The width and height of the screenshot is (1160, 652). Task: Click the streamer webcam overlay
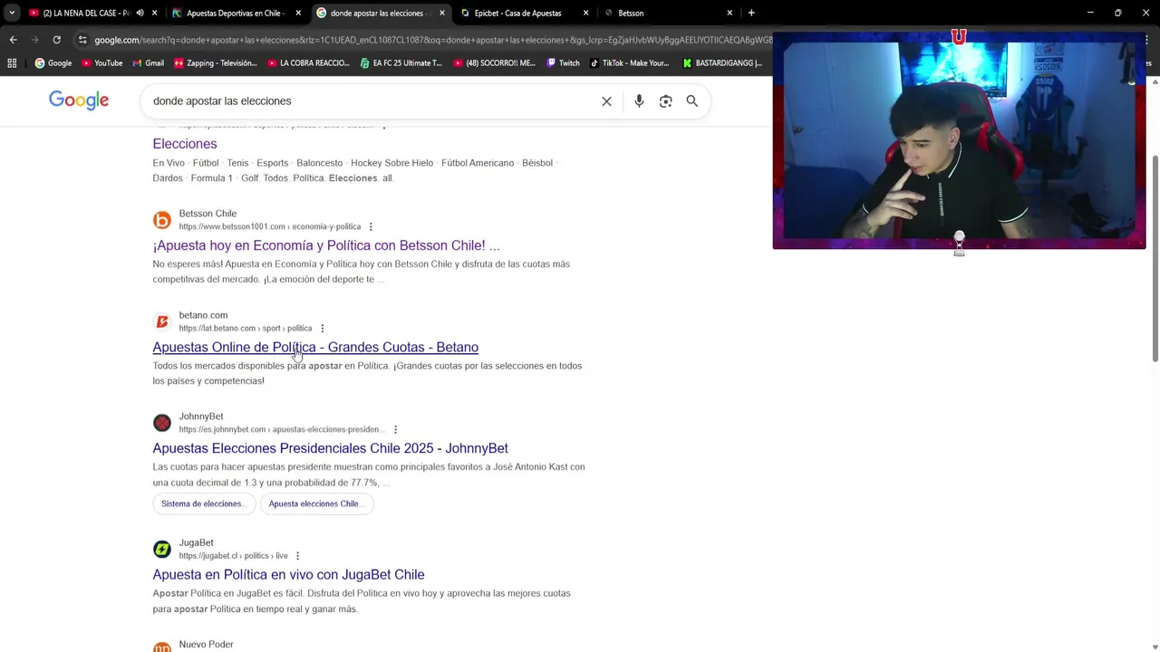[x=959, y=140]
